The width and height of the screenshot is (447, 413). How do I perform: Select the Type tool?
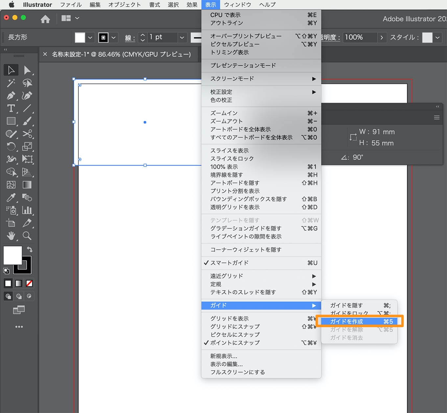click(x=11, y=108)
